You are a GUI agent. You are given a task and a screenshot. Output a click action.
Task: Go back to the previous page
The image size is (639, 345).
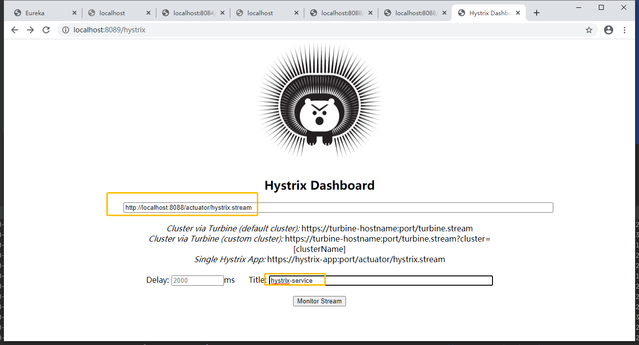[x=15, y=30]
